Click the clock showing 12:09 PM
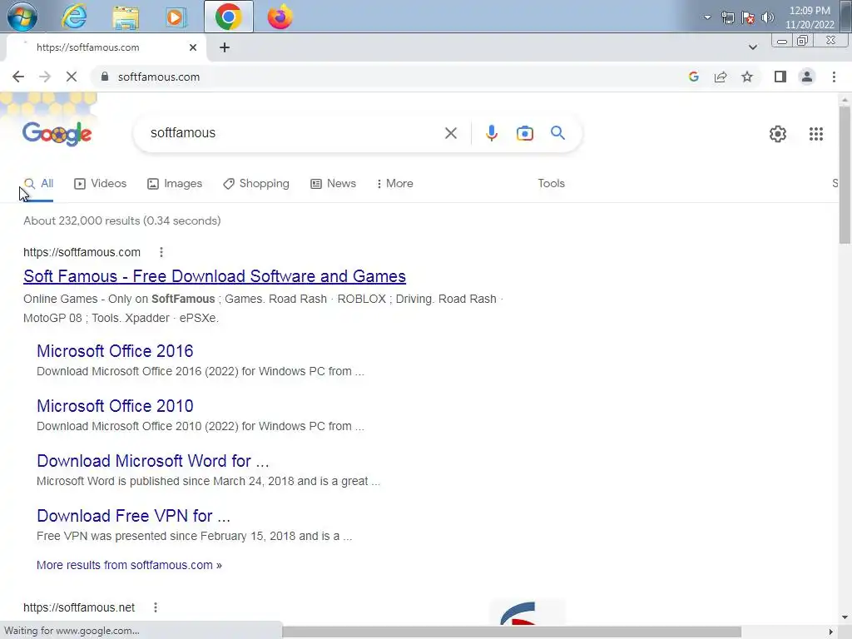852x639 pixels. point(809,17)
